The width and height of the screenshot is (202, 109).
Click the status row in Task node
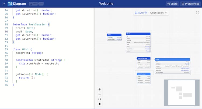point(172,66)
